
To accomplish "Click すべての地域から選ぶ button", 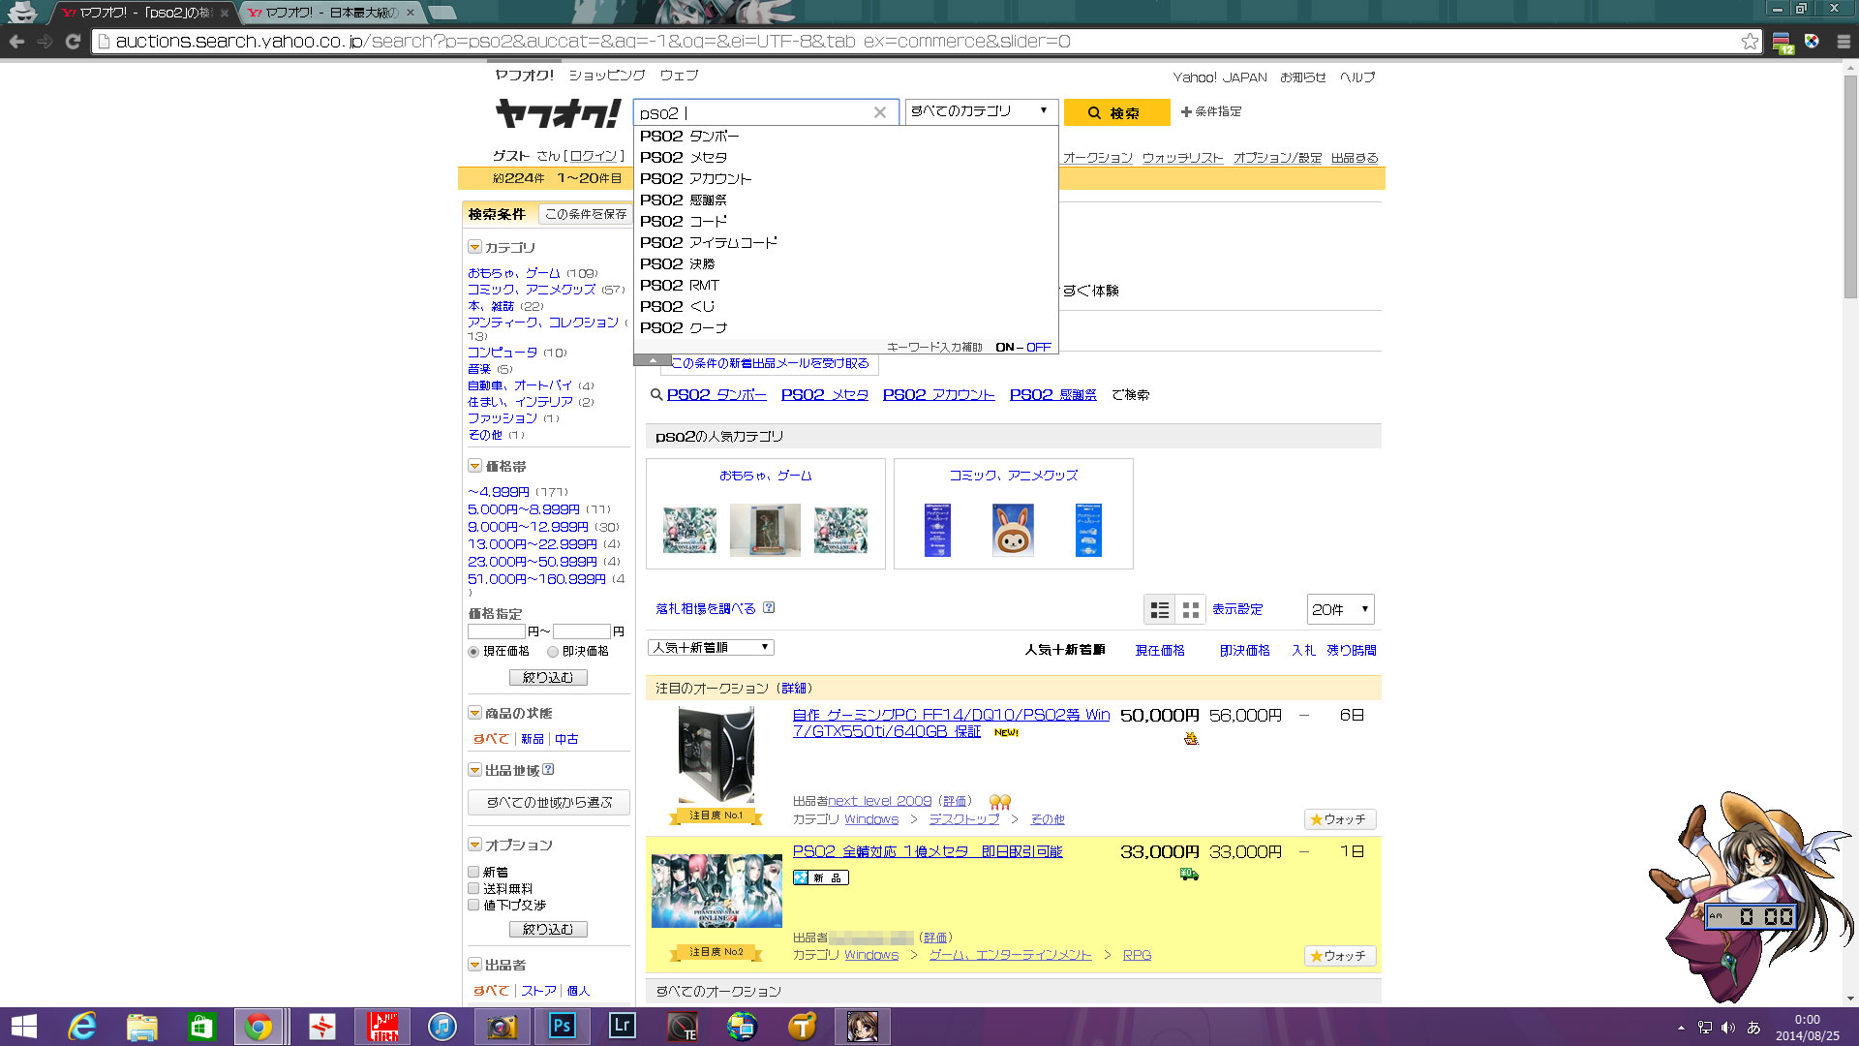I will (548, 802).
